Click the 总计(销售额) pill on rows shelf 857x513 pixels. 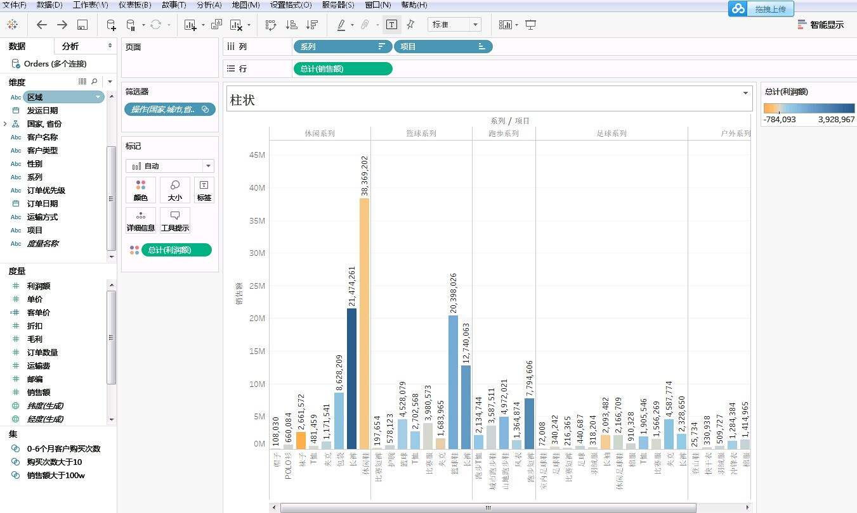[343, 69]
